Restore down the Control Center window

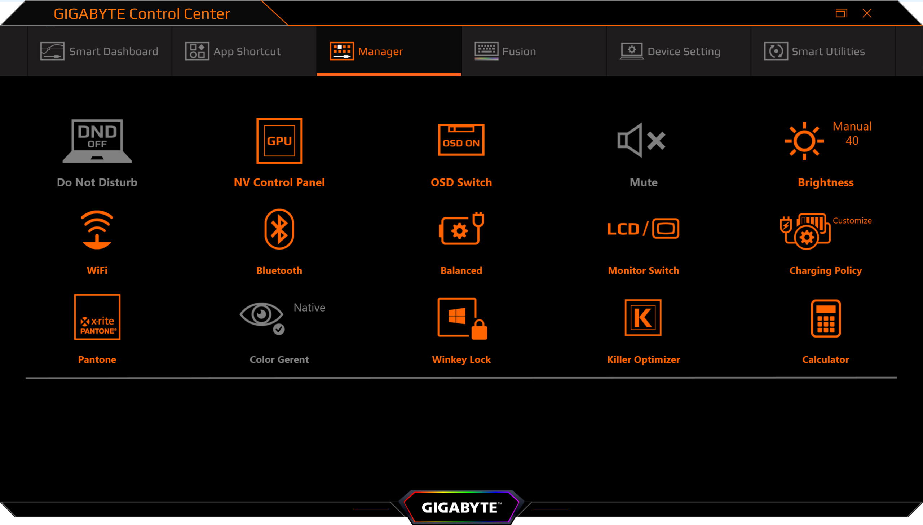[x=841, y=13]
